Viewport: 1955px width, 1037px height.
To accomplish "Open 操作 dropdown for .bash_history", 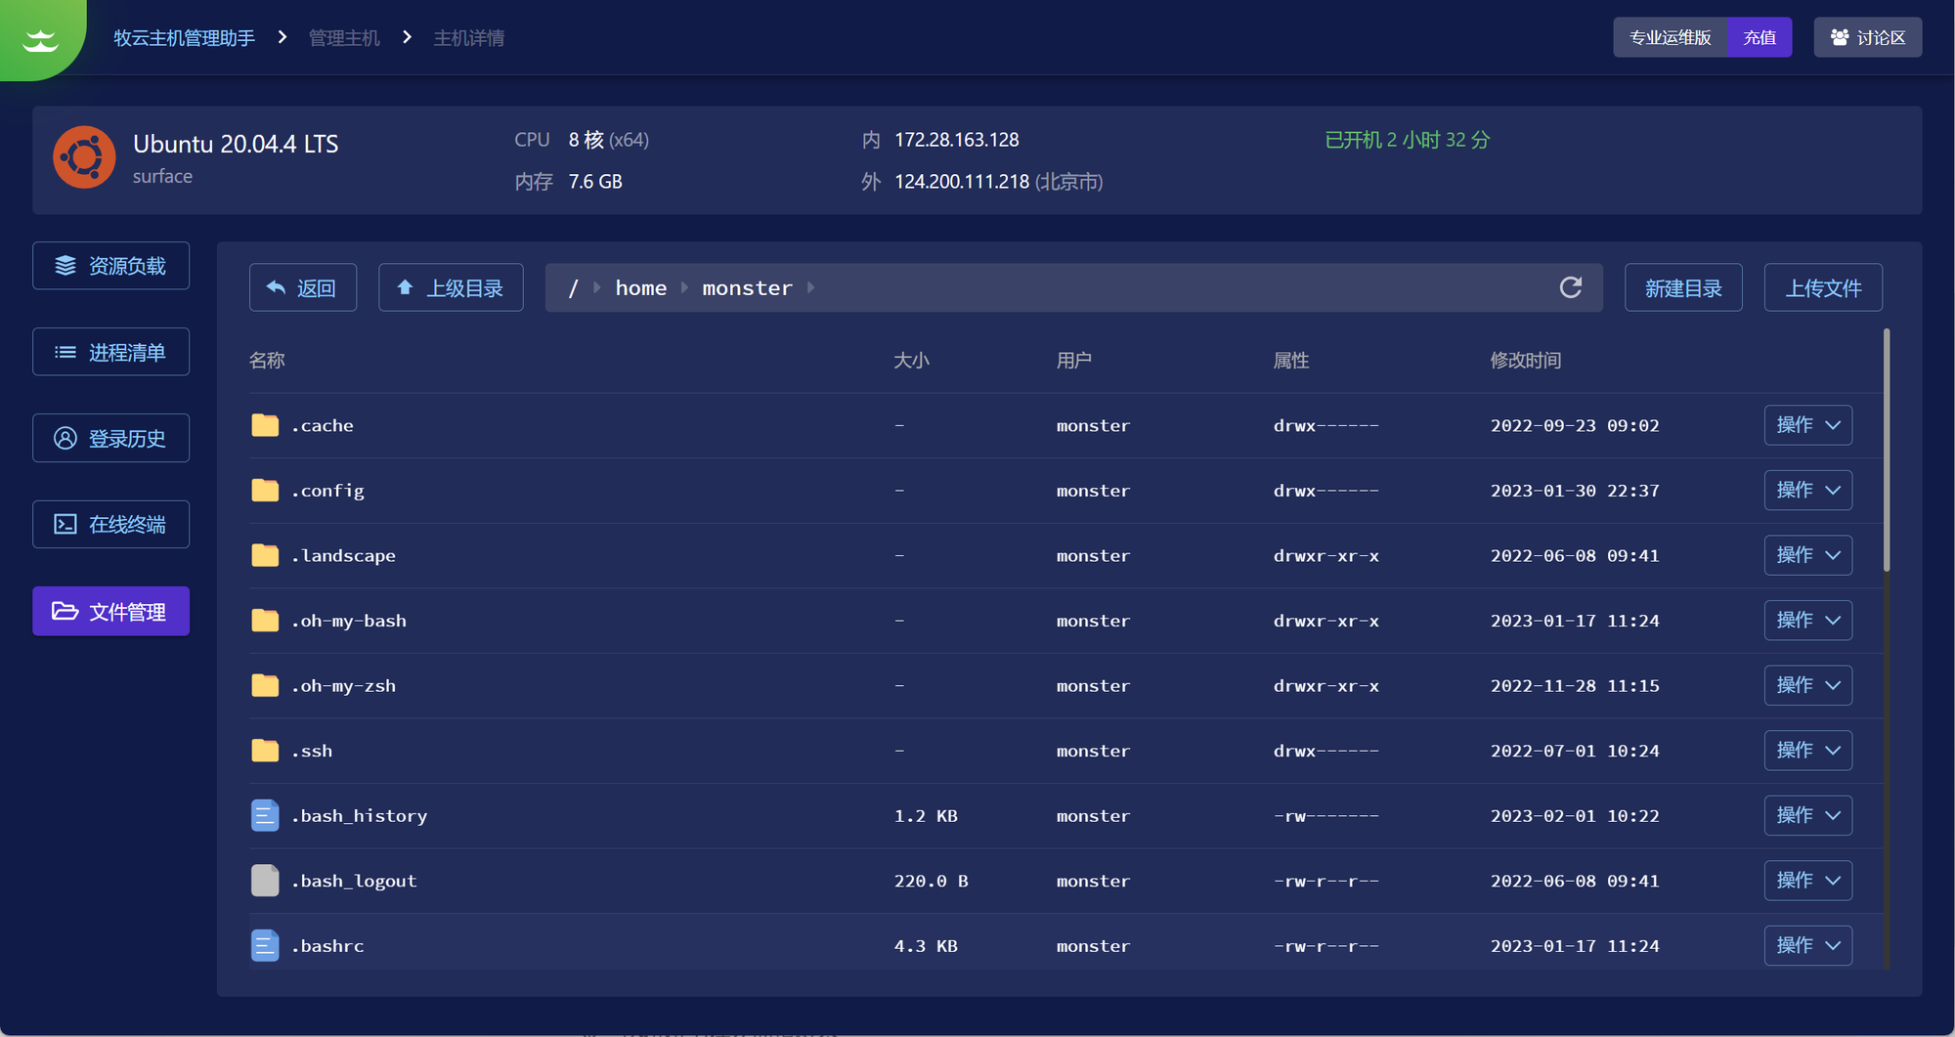I will [x=1807, y=815].
